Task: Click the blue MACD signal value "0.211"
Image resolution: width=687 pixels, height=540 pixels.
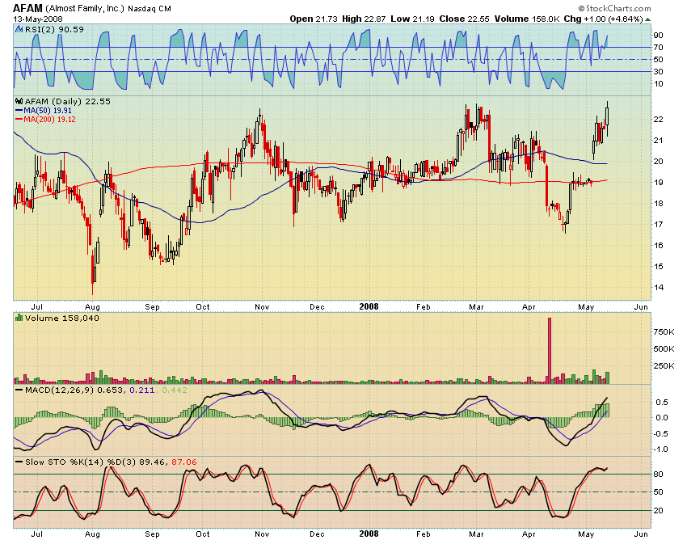Action: click(142, 390)
